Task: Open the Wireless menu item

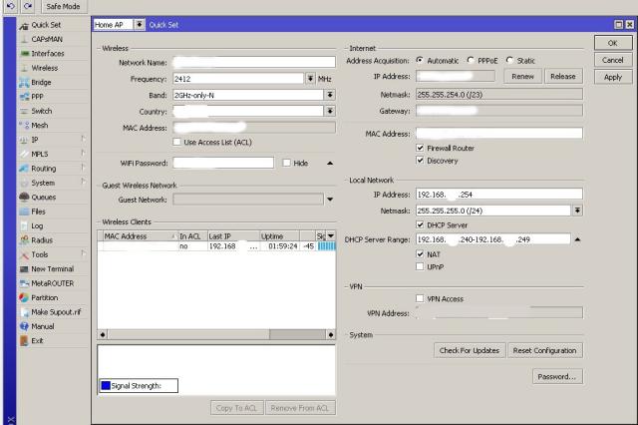Action: click(44, 68)
